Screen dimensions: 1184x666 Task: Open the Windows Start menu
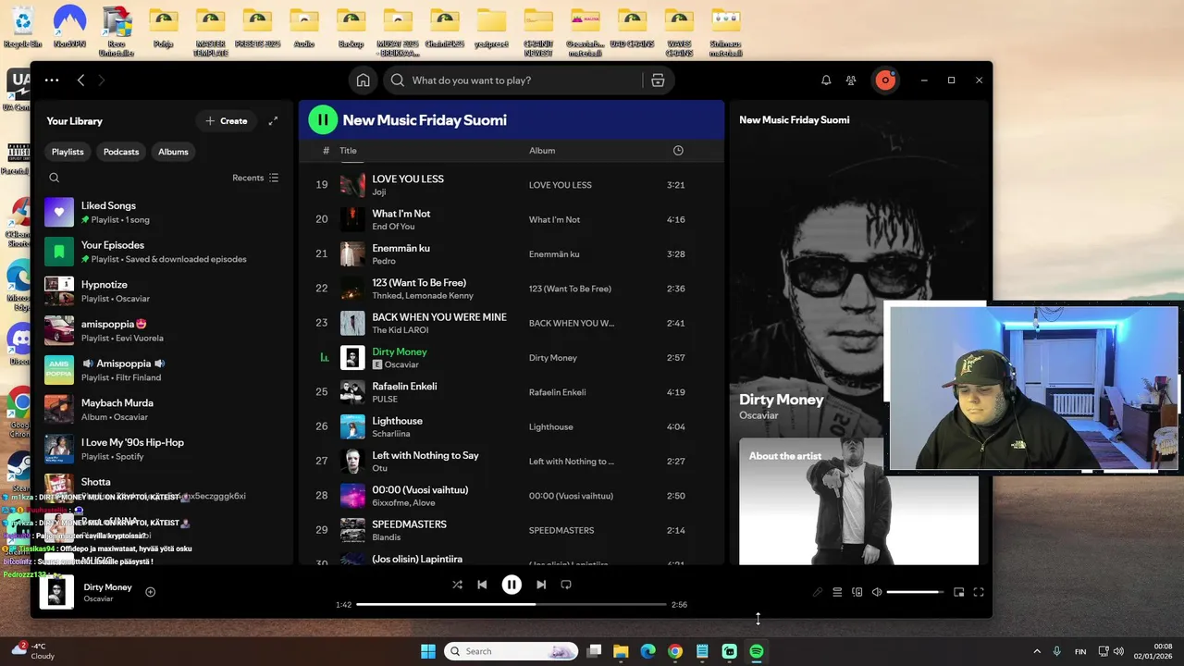pos(428,651)
